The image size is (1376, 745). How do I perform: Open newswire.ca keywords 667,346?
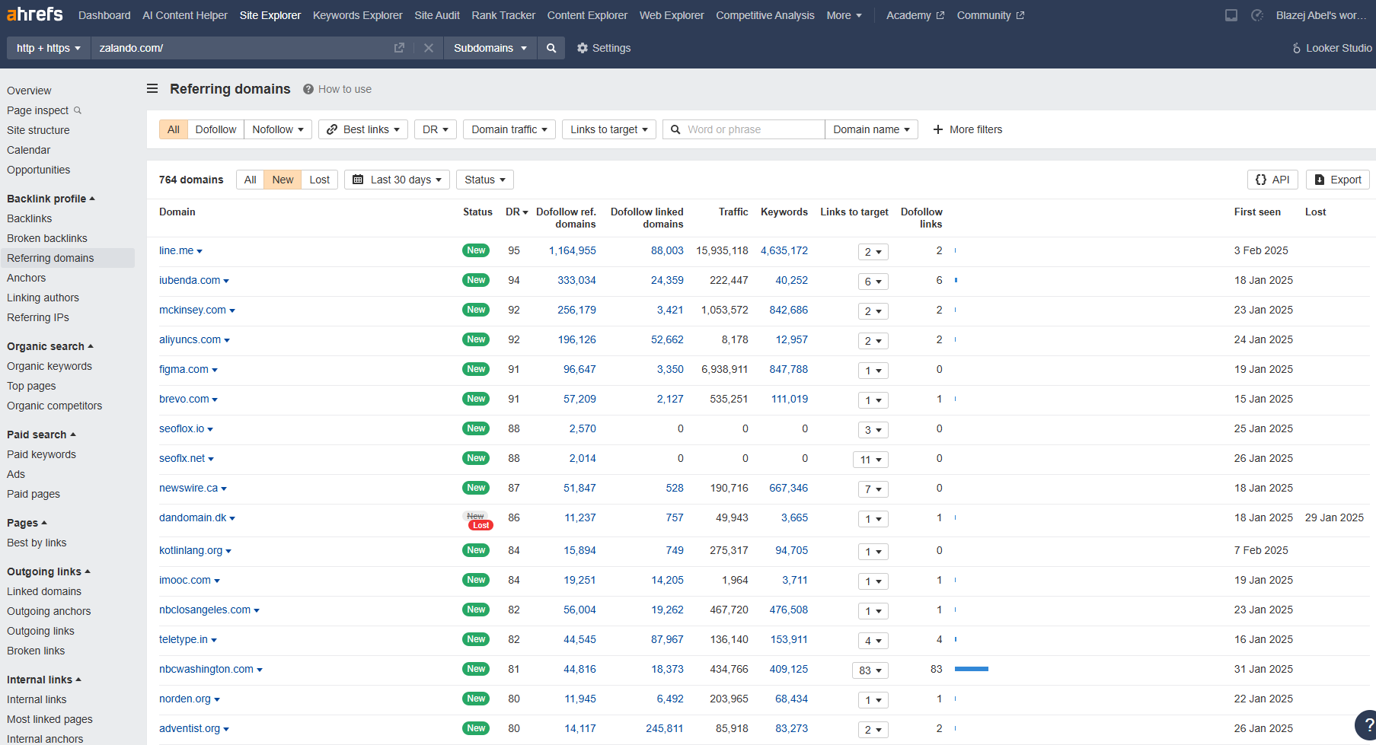(x=788, y=488)
